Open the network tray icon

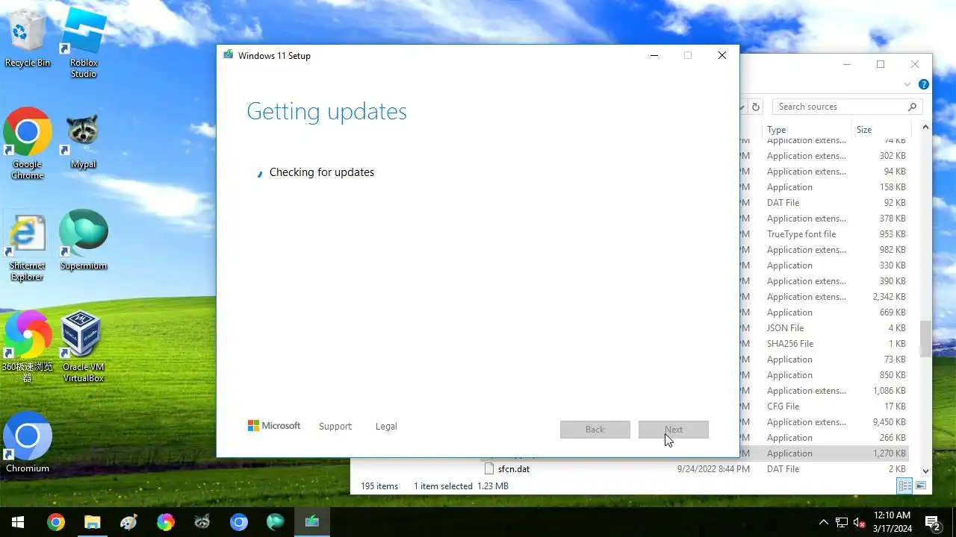coord(842,522)
